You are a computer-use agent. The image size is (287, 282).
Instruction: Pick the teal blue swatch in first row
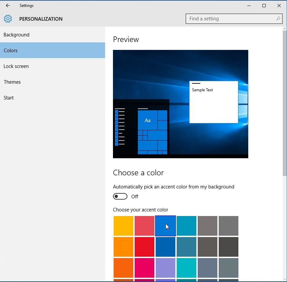click(186, 226)
